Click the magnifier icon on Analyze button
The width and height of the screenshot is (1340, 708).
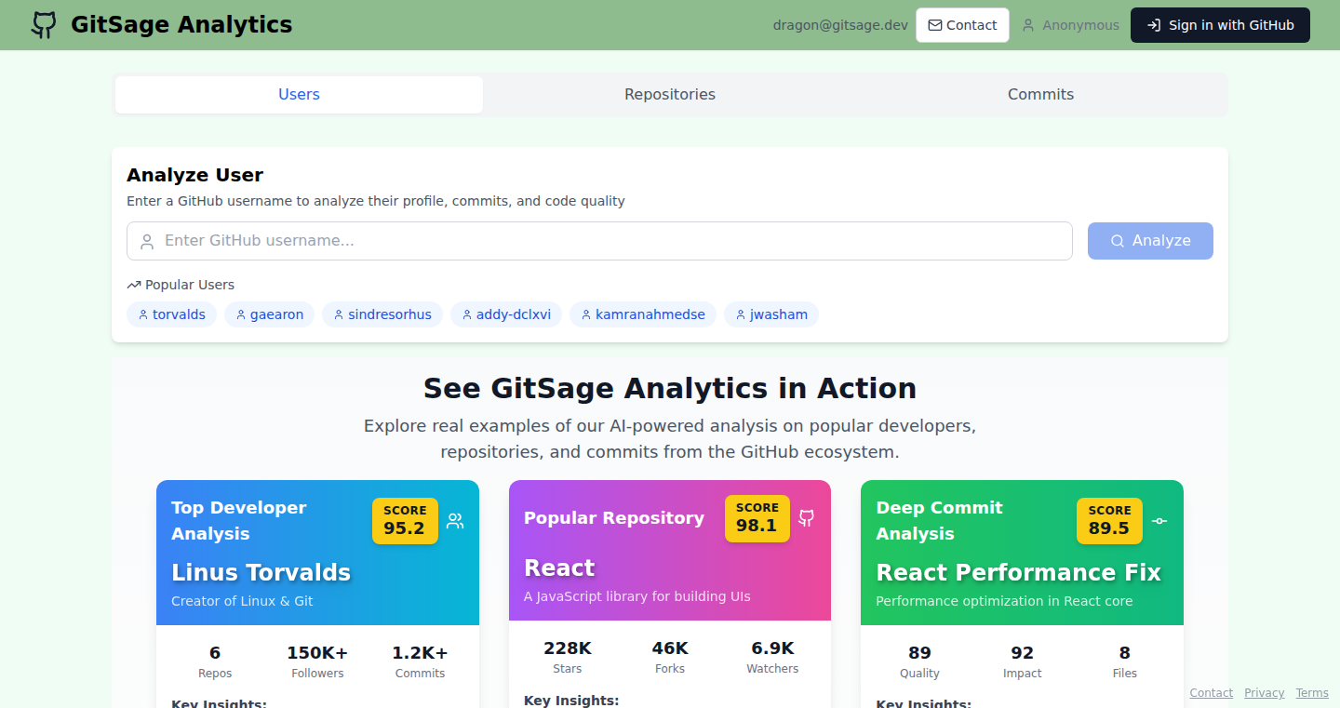[1118, 241]
